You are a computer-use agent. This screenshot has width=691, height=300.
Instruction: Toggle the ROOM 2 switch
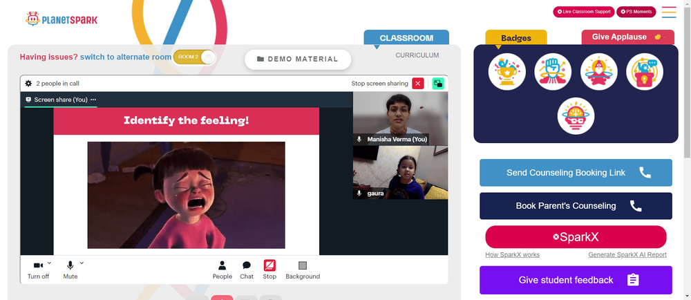(194, 57)
